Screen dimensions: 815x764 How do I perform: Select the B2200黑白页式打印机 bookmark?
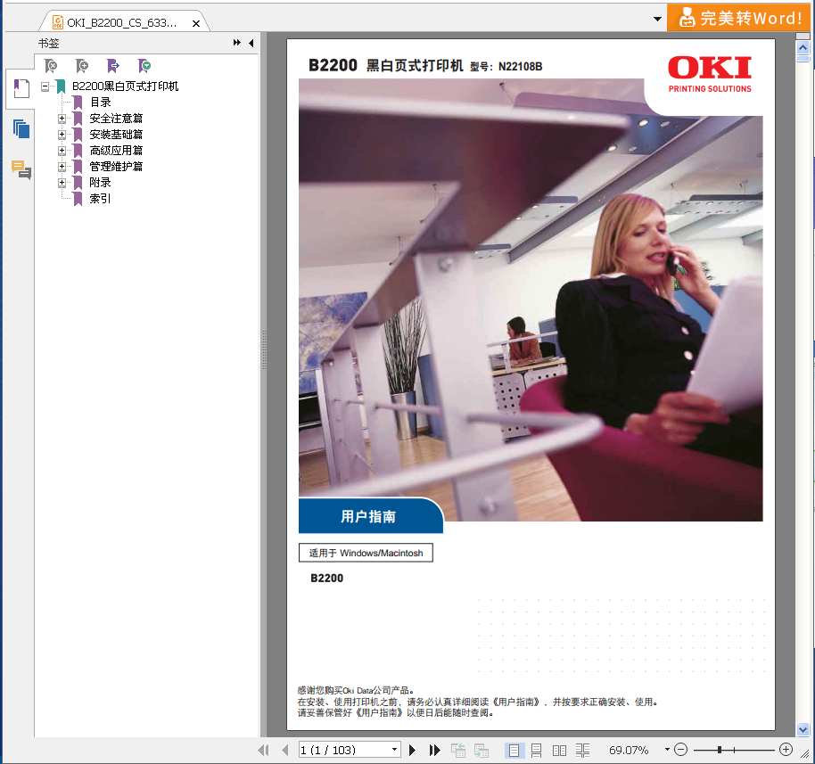(x=125, y=86)
